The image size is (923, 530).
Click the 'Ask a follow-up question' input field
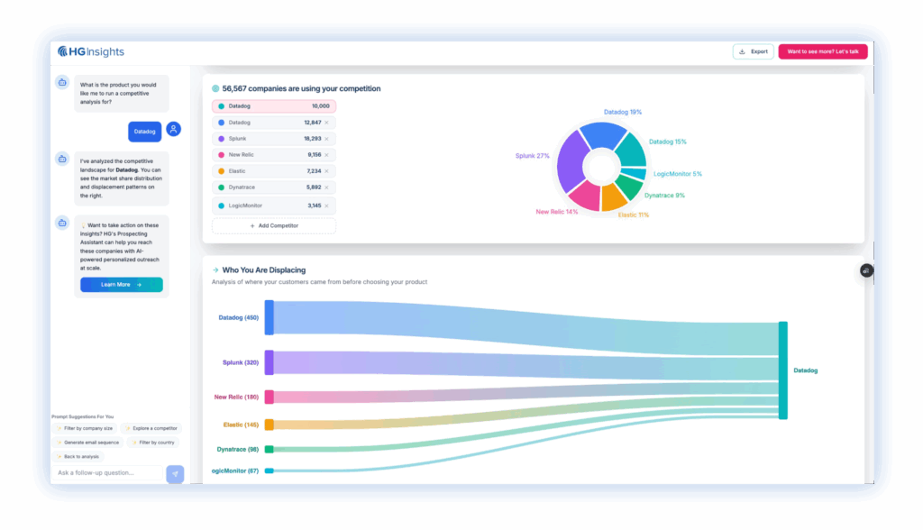coord(108,472)
